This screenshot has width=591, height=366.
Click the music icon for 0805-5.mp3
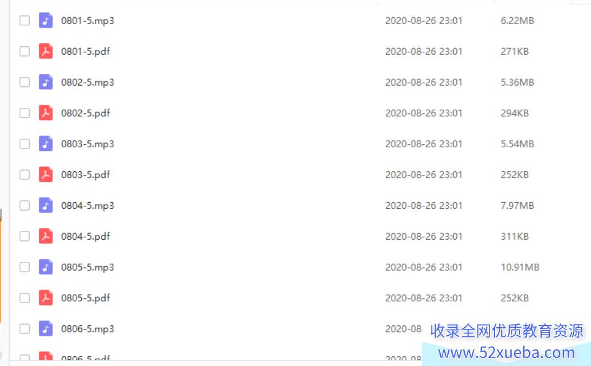(46, 267)
